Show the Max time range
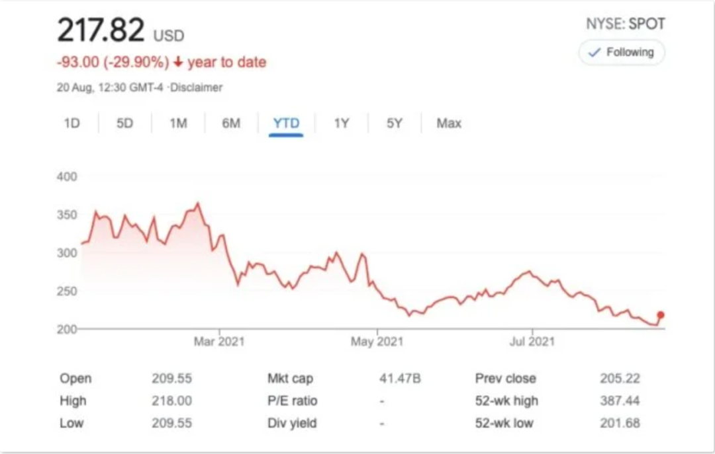The image size is (715, 454). click(x=449, y=123)
